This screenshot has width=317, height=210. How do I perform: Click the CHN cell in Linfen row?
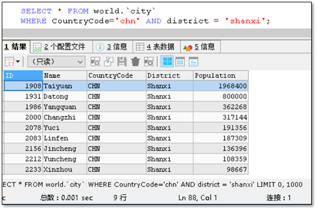pos(117,138)
